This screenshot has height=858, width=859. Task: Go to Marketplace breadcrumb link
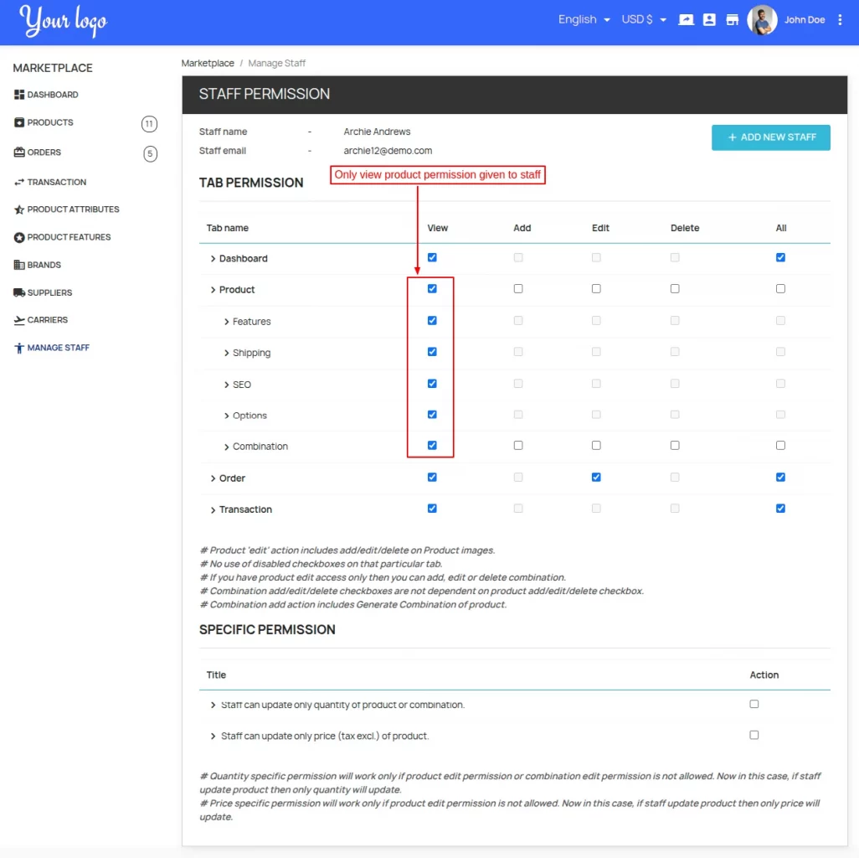point(208,63)
